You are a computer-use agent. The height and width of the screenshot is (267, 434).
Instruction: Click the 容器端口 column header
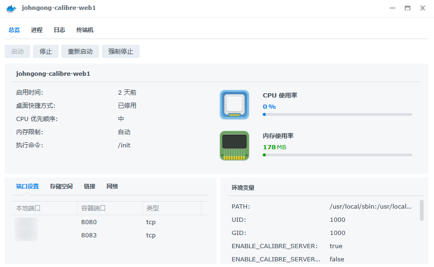[110, 208]
